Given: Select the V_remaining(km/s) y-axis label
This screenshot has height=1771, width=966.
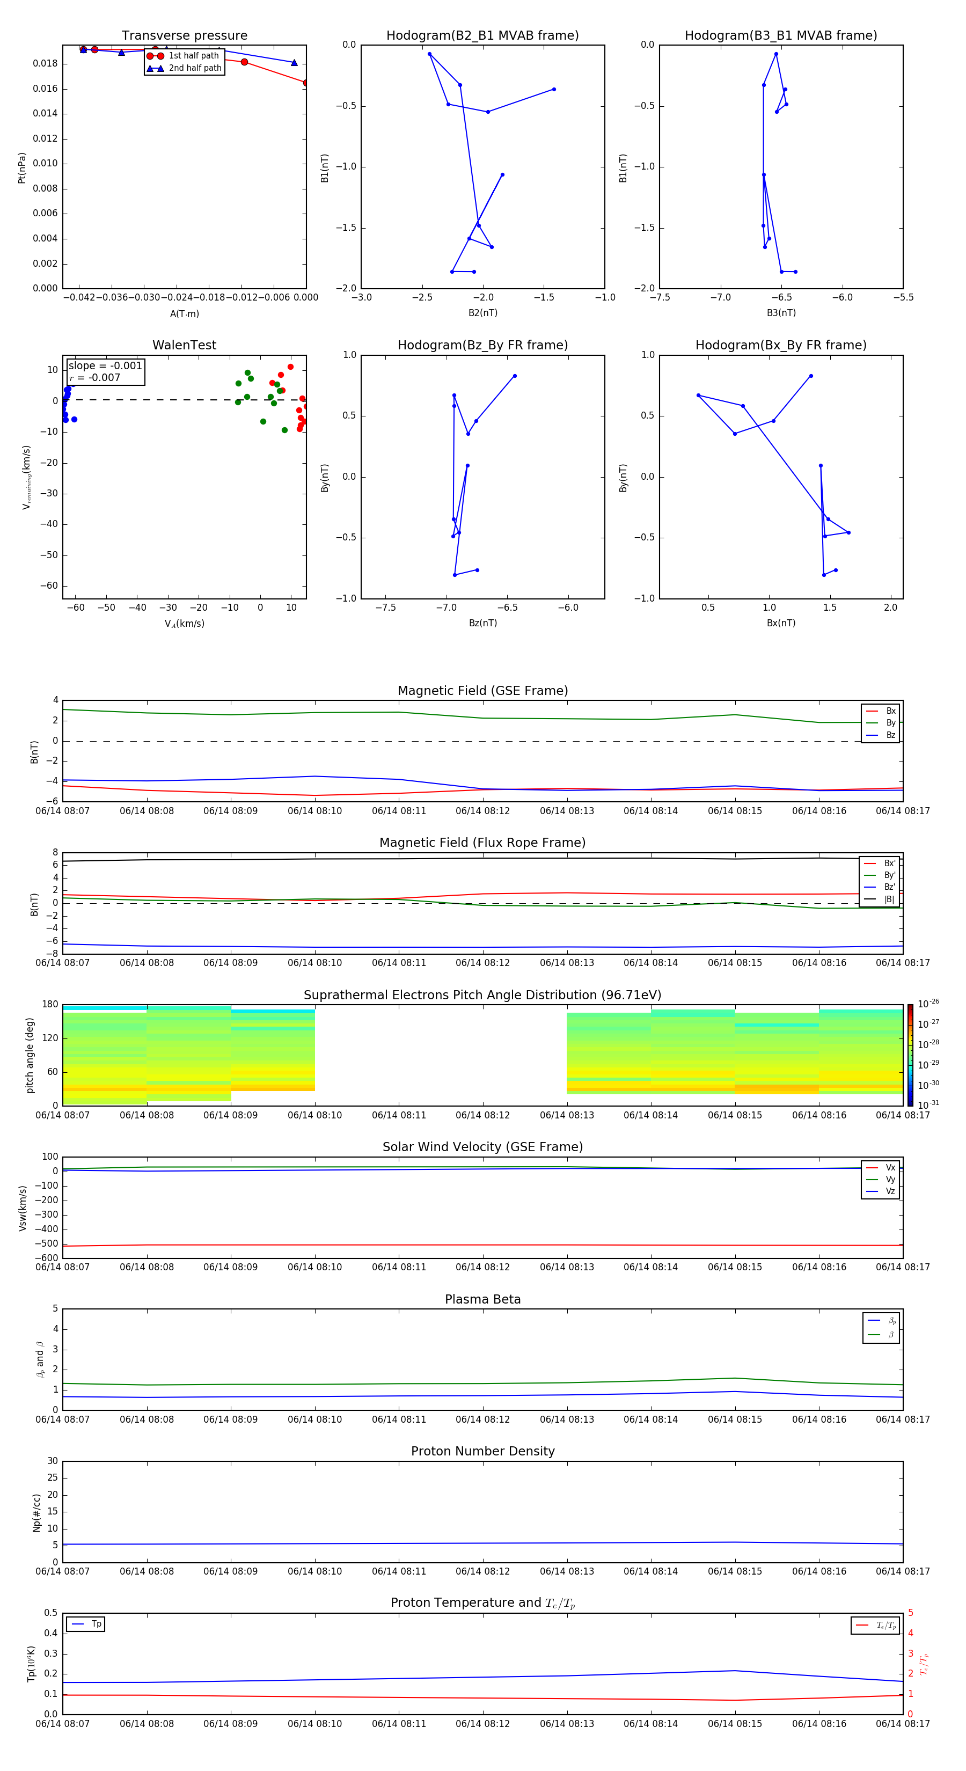Looking at the screenshot, I should (x=27, y=477).
